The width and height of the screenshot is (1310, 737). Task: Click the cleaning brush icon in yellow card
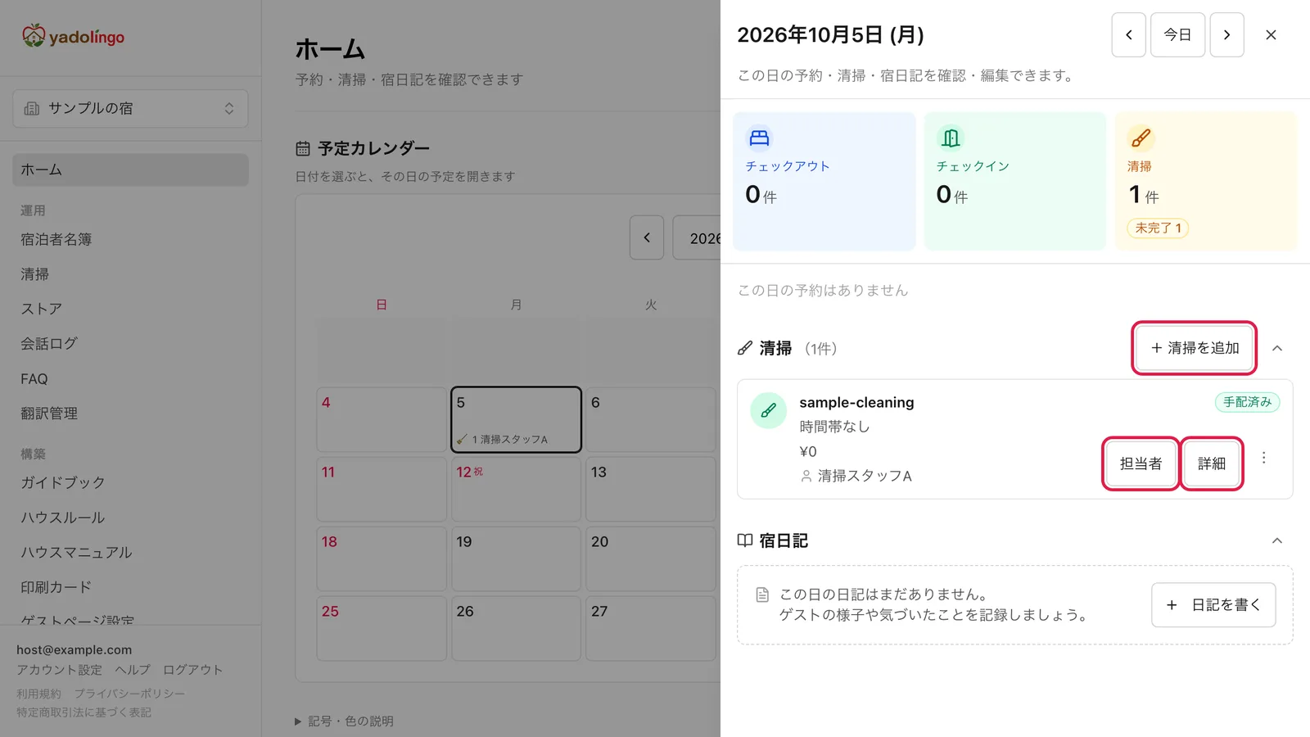(1141, 138)
